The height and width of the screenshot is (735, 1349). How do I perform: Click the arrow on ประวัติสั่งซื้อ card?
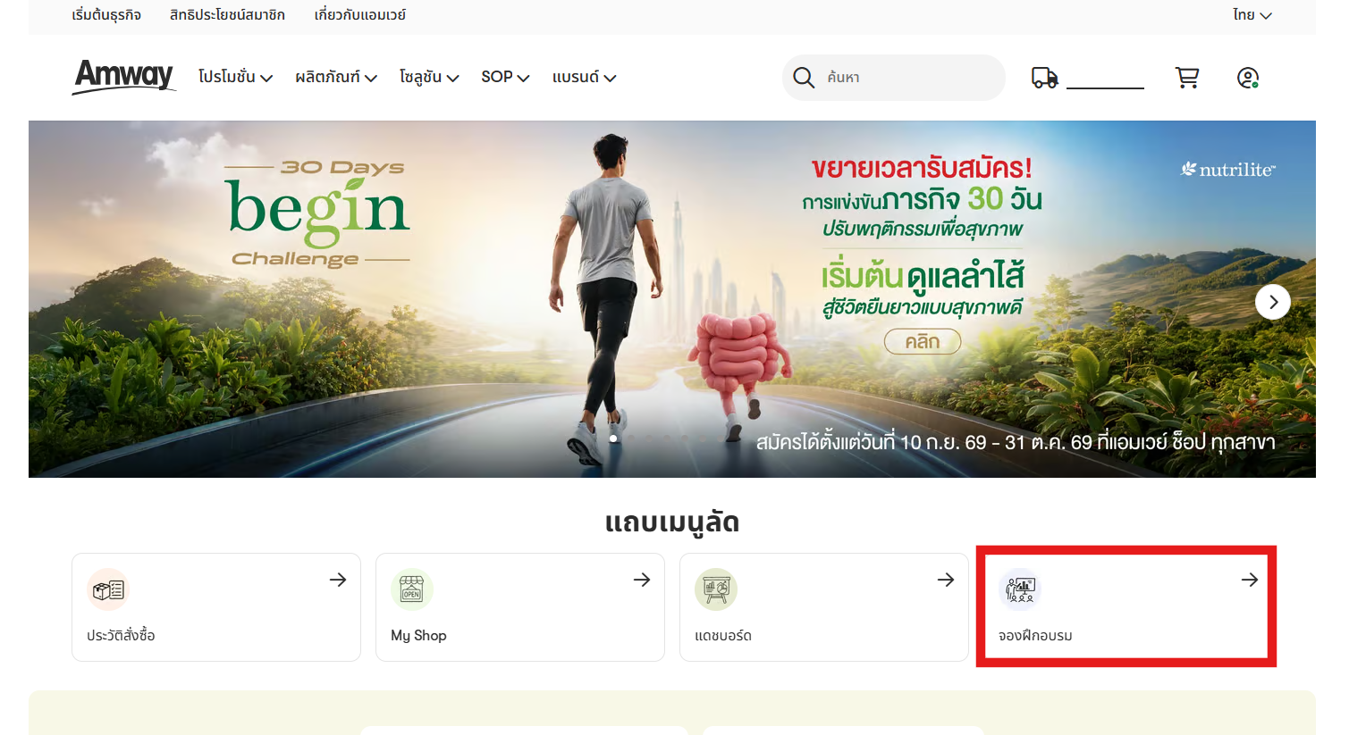tap(338, 580)
